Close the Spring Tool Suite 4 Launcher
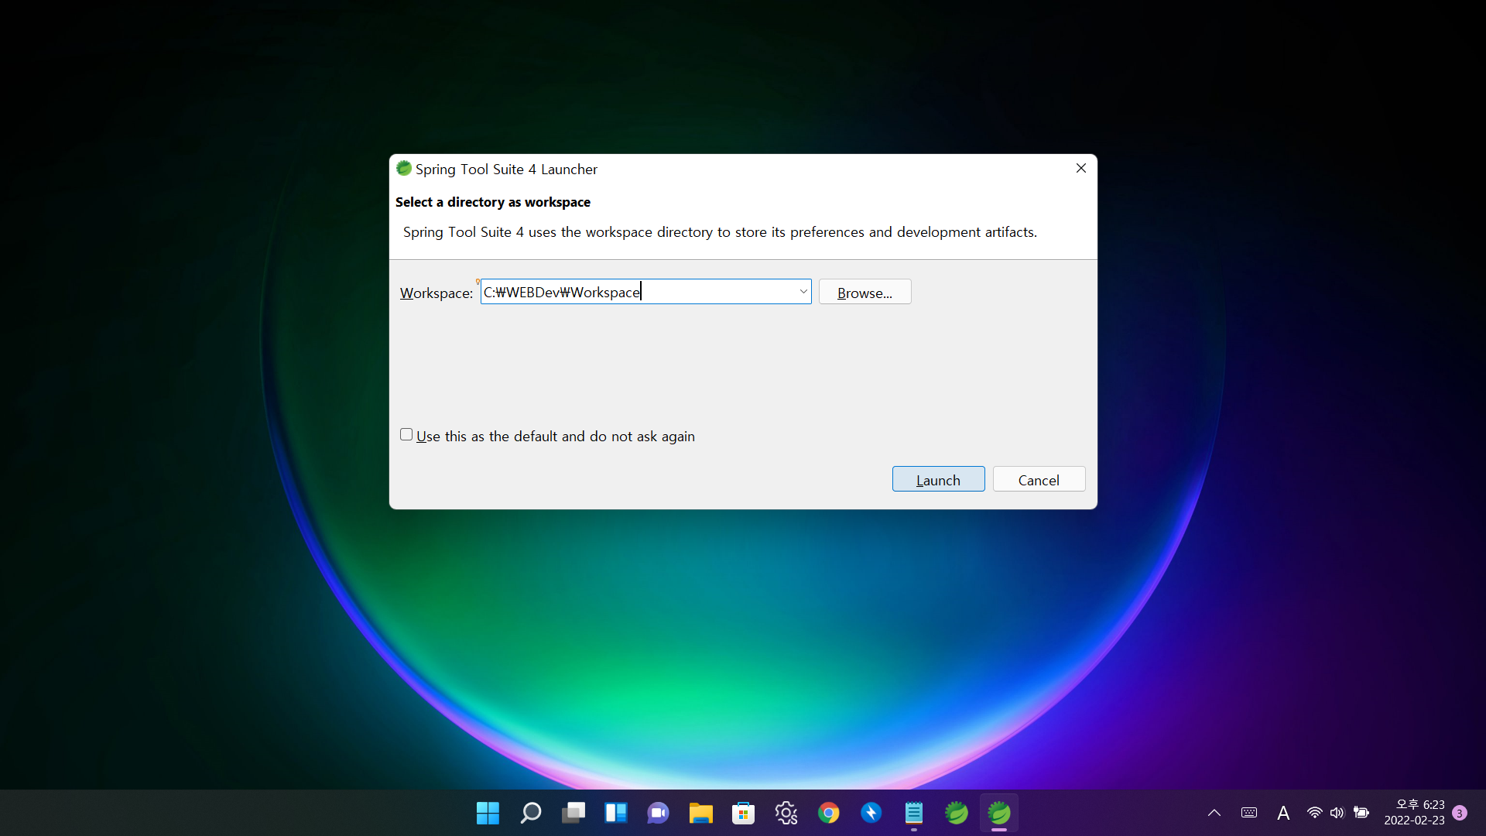This screenshot has width=1486, height=836. [x=1081, y=168]
